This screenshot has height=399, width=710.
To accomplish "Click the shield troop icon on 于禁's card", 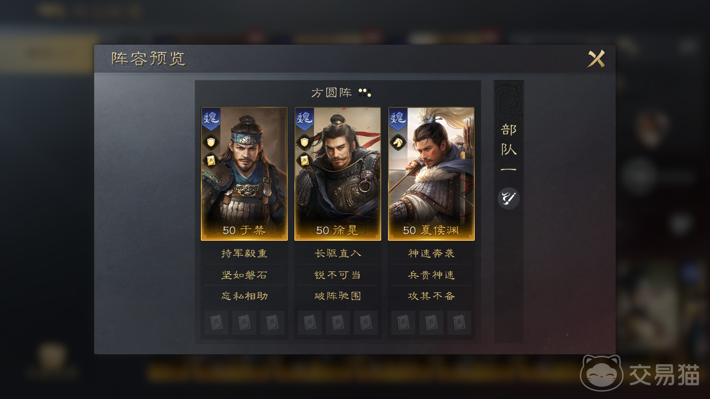I will (x=211, y=142).
